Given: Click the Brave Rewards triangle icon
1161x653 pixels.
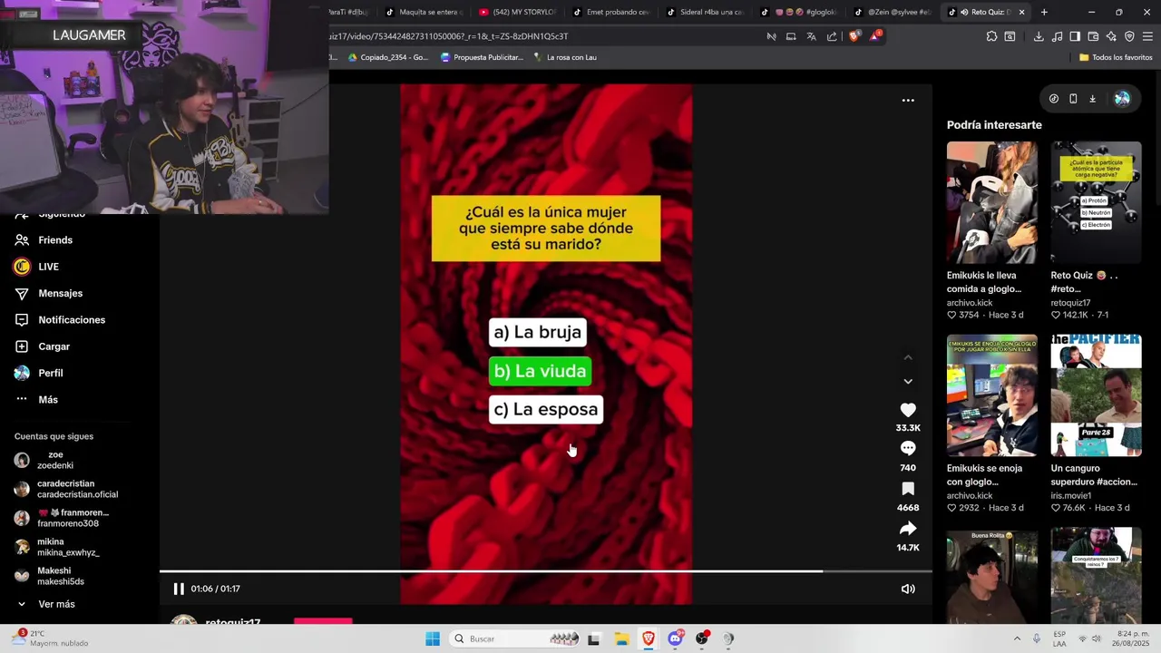Looking at the screenshot, I should [x=875, y=36].
